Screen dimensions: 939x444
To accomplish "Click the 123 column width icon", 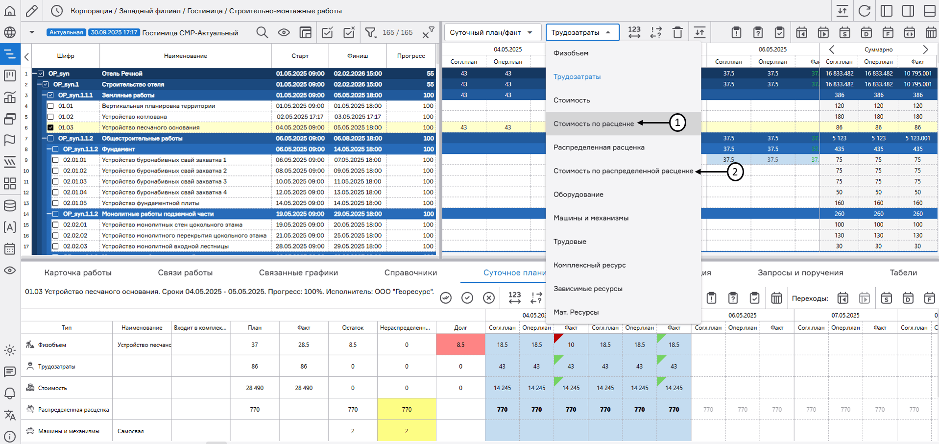I will click(x=634, y=32).
